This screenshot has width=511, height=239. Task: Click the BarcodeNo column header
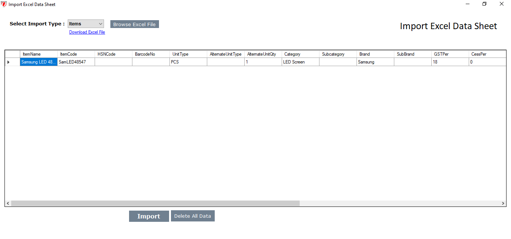151,54
